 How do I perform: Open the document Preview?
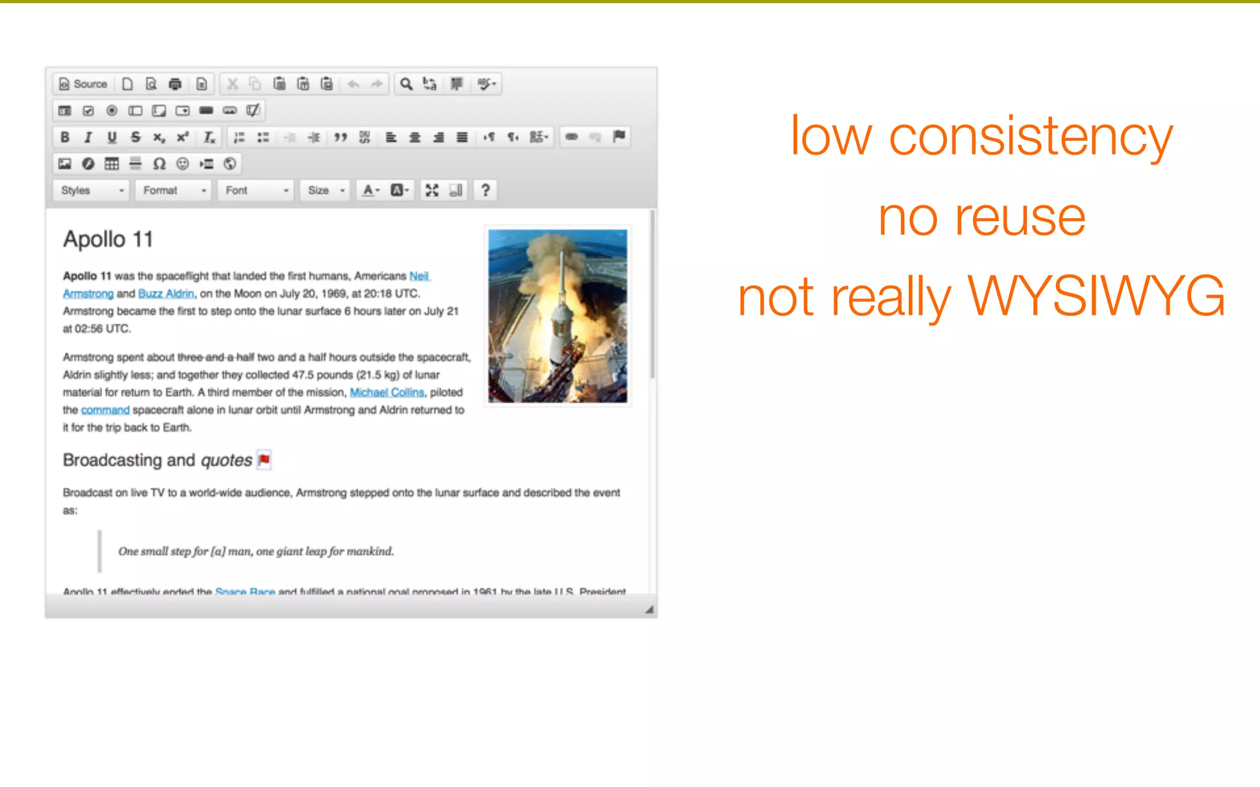151,84
